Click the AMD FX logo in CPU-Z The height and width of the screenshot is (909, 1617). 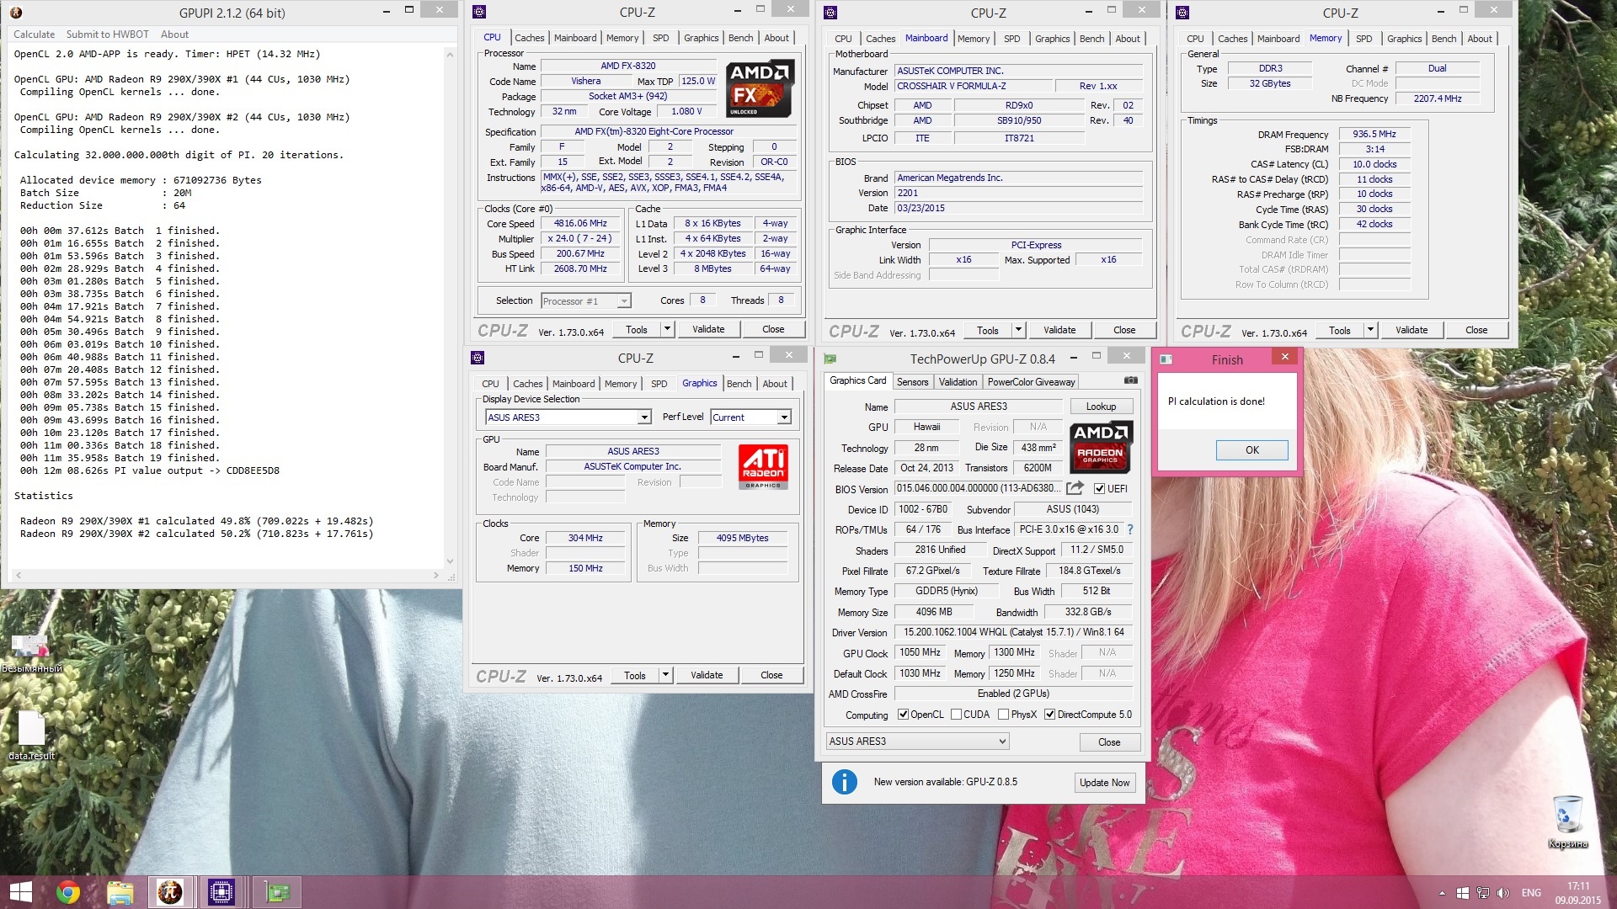[760, 88]
